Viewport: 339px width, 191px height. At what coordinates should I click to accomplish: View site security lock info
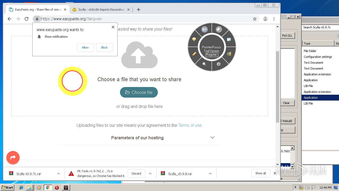coord(37,19)
